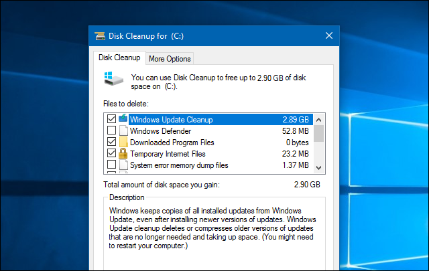Switch to the More Options tab
Viewport: 429px width, 271px height.
[x=170, y=59]
